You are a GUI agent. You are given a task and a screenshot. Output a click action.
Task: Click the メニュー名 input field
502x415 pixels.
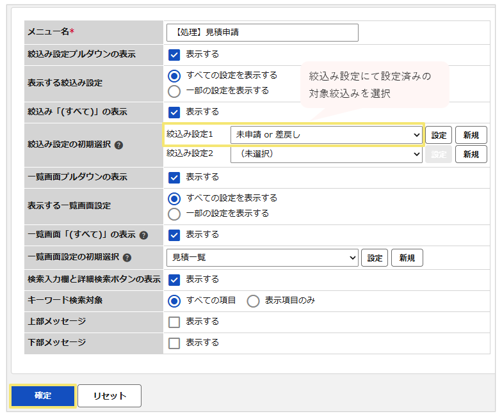click(263, 33)
